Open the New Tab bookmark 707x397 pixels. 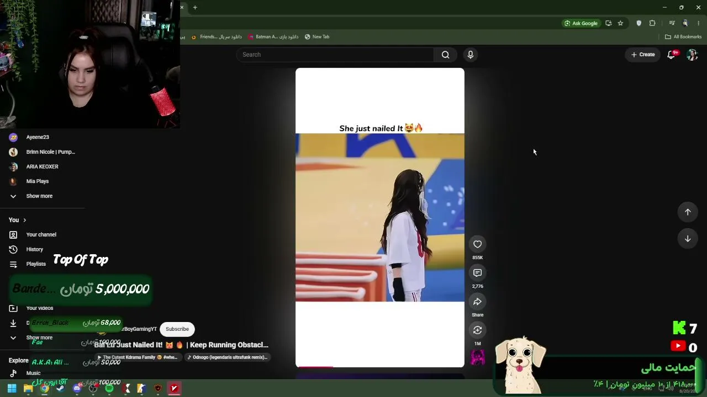(x=317, y=37)
